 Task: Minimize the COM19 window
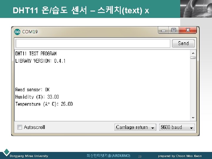163,30
